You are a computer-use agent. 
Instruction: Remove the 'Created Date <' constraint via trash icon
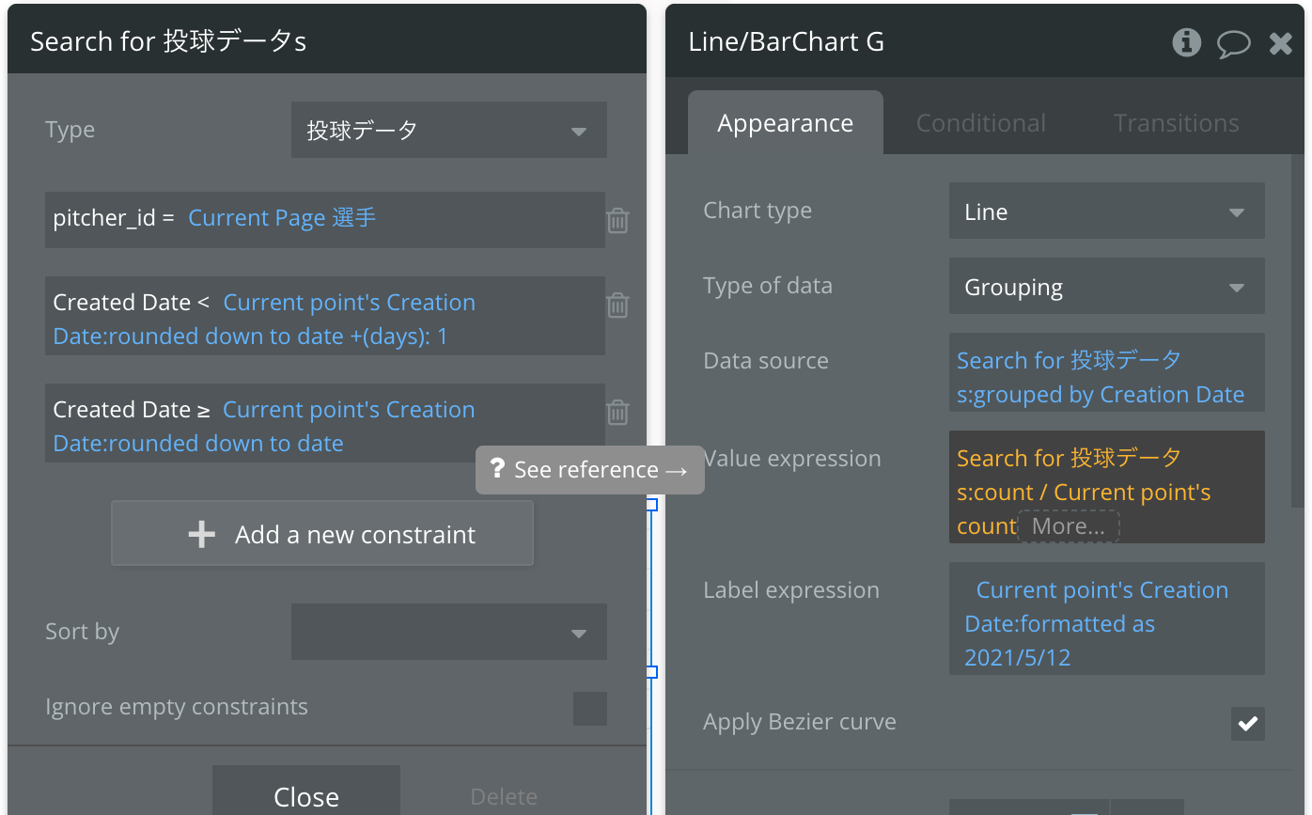pos(617,306)
